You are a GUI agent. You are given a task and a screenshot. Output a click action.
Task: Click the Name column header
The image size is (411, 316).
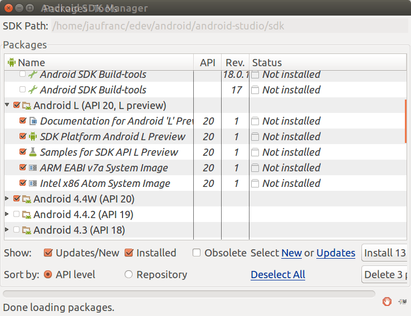pos(99,62)
